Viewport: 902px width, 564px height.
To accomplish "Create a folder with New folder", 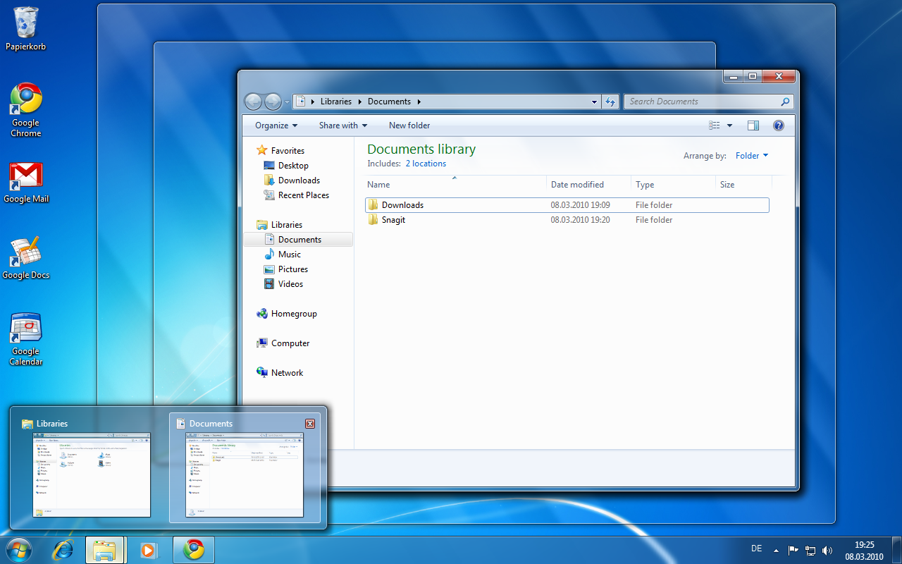I will [x=409, y=125].
